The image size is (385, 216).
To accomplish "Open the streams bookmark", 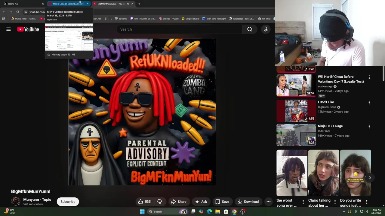I will click(121, 19).
